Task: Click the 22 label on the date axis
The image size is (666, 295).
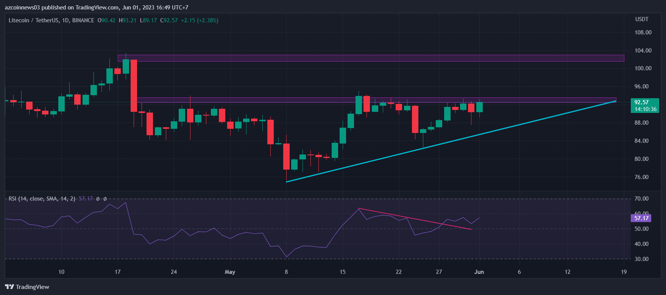Action: coord(398,272)
